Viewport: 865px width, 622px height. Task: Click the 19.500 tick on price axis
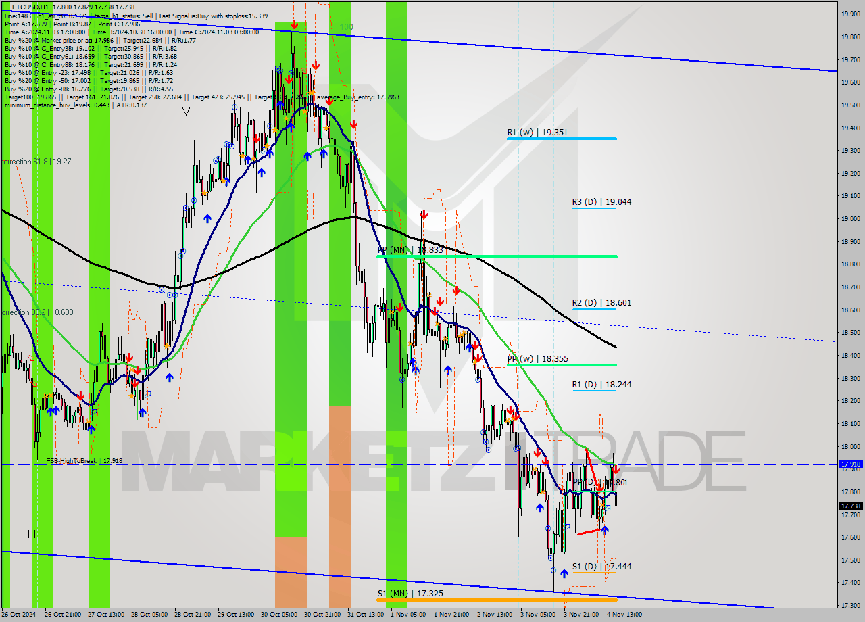pyautogui.click(x=849, y=105)
